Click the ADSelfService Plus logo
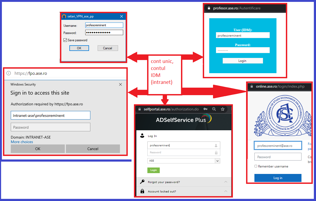Screen dimensions: 316x201 pyautogui.click(x=184, y=119)
